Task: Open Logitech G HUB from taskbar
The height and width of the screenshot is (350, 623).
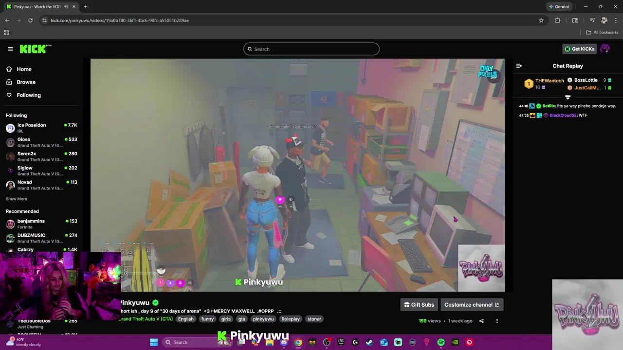Action: pos(355,342)
